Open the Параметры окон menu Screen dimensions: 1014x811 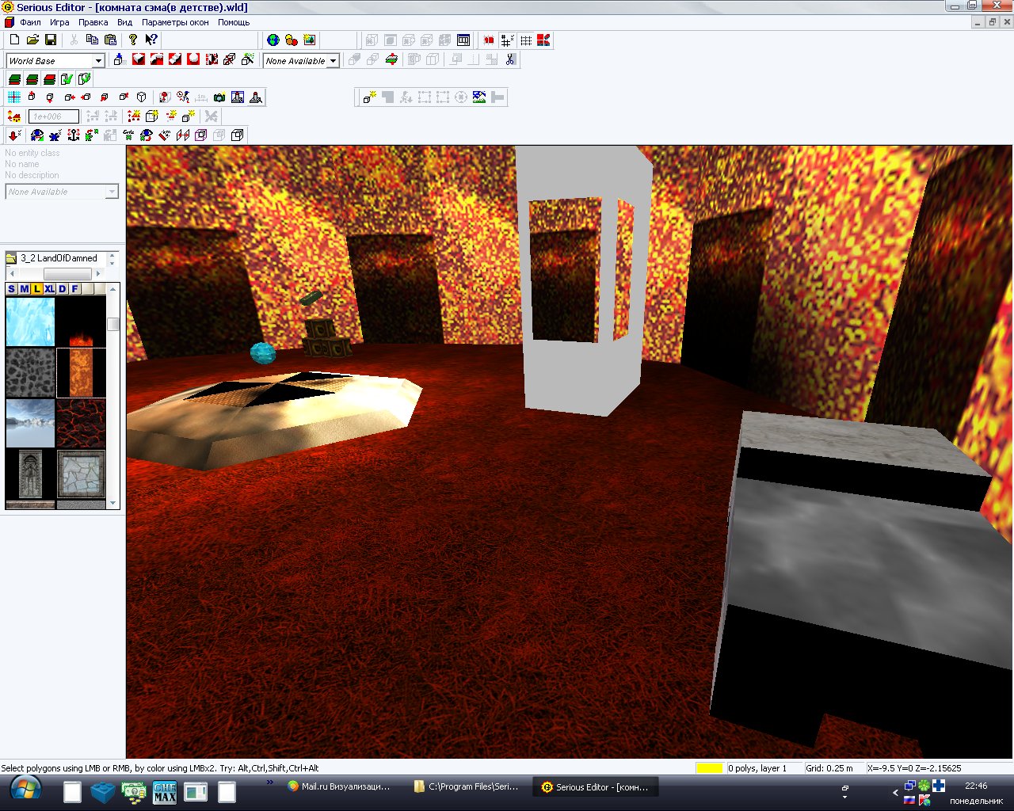coord(175,22)
